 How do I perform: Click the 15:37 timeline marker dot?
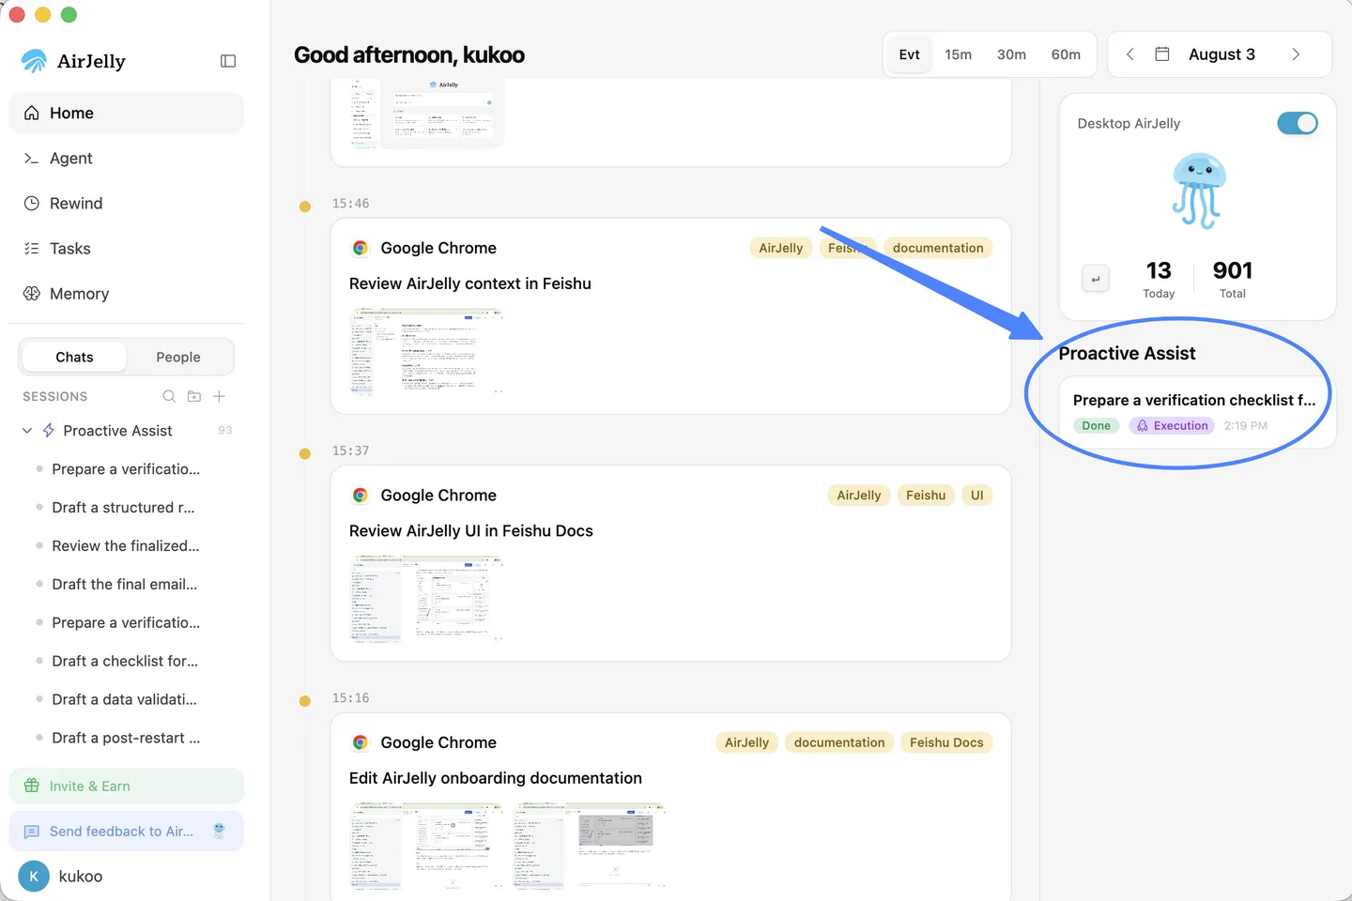click(305, 454)
